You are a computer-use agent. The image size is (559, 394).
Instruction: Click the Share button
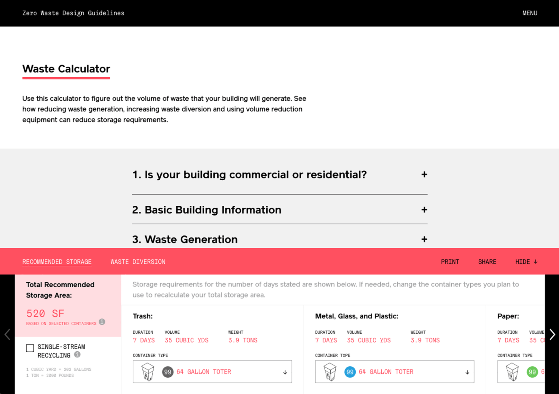(487, 262)
